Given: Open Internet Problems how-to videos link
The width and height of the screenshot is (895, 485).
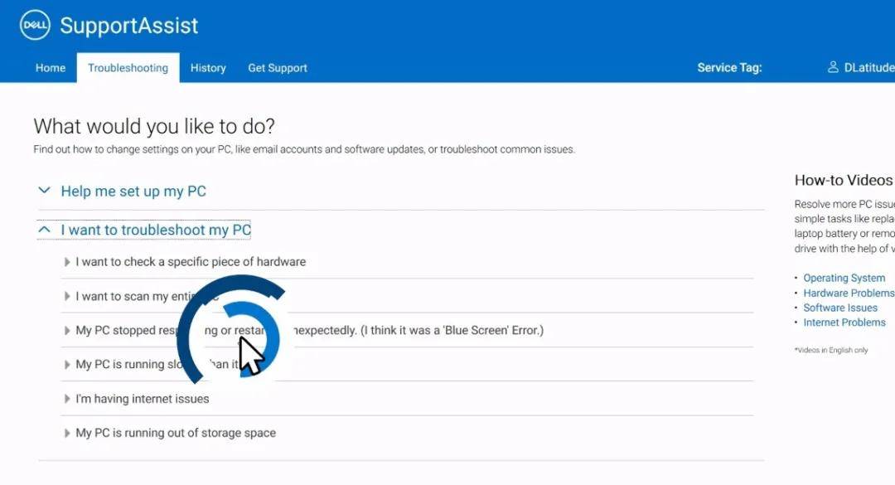Looking at the screenshot, I should 844,323.
